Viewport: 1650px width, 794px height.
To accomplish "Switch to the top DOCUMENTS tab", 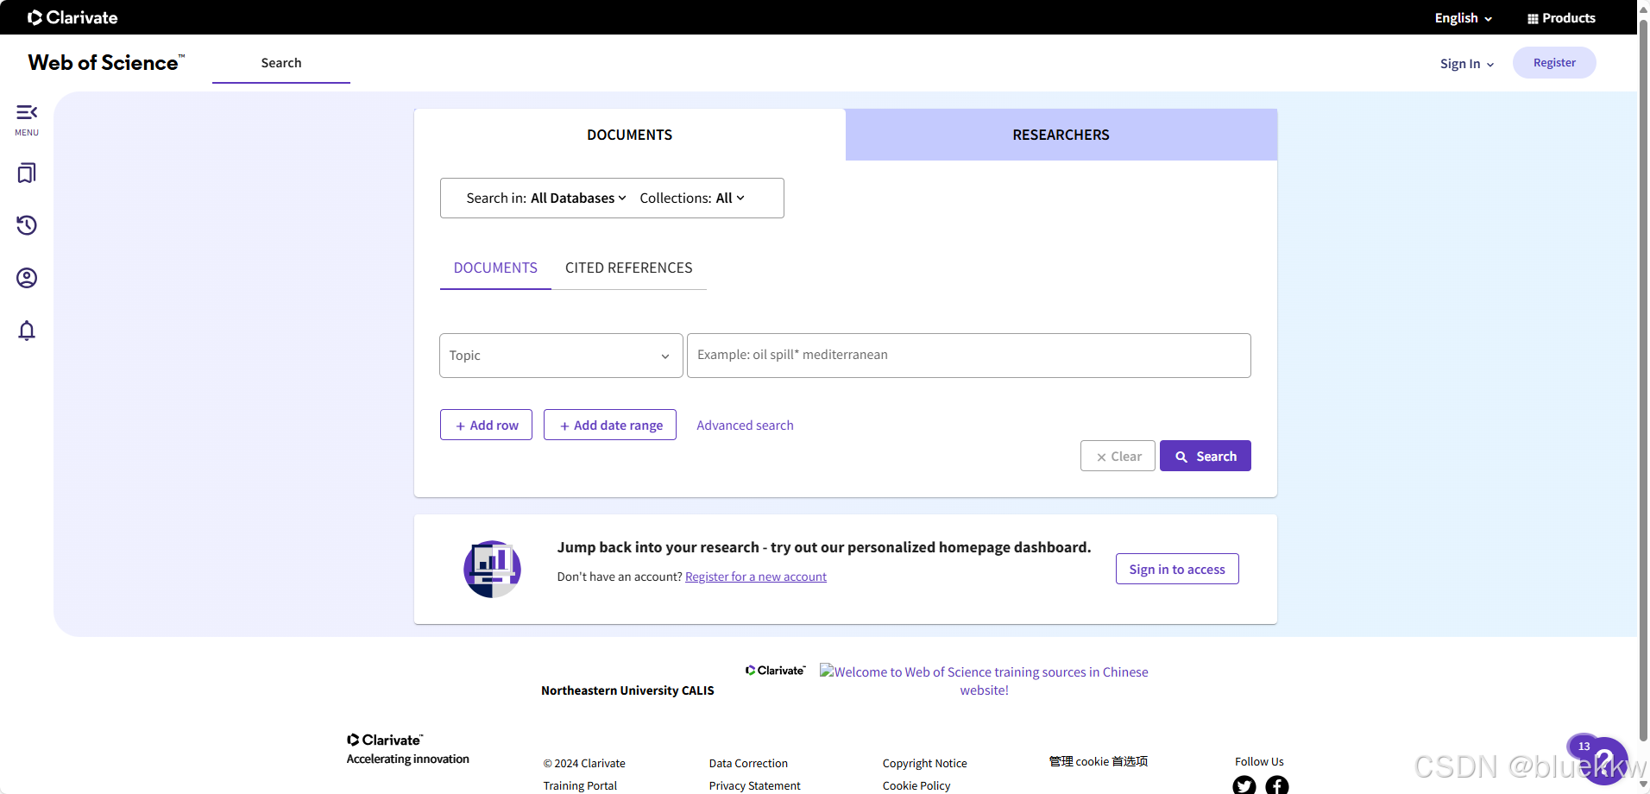I will (630, 135).
